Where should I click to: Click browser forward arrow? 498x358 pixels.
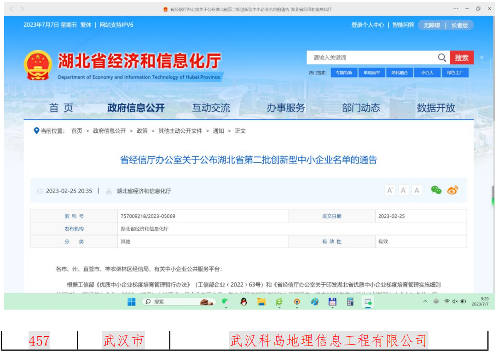[x=22, y=9]
